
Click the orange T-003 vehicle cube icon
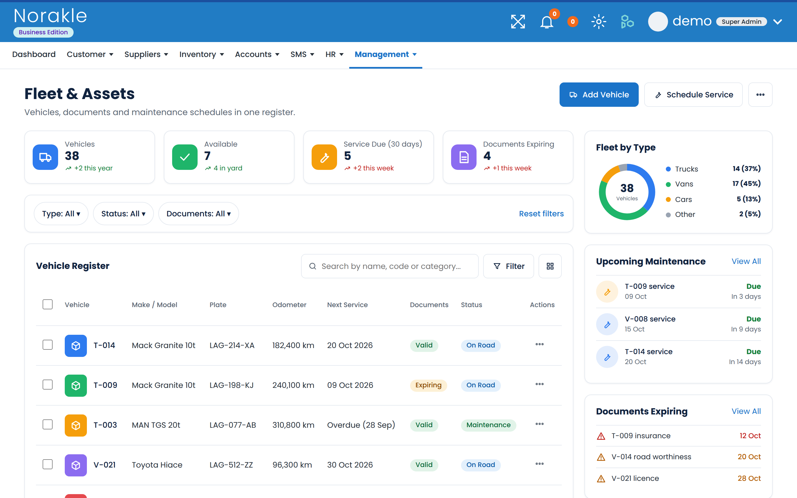coord(76,426)
